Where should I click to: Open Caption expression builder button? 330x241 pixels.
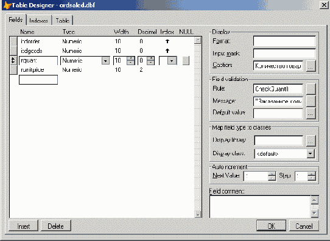point(311,66)
